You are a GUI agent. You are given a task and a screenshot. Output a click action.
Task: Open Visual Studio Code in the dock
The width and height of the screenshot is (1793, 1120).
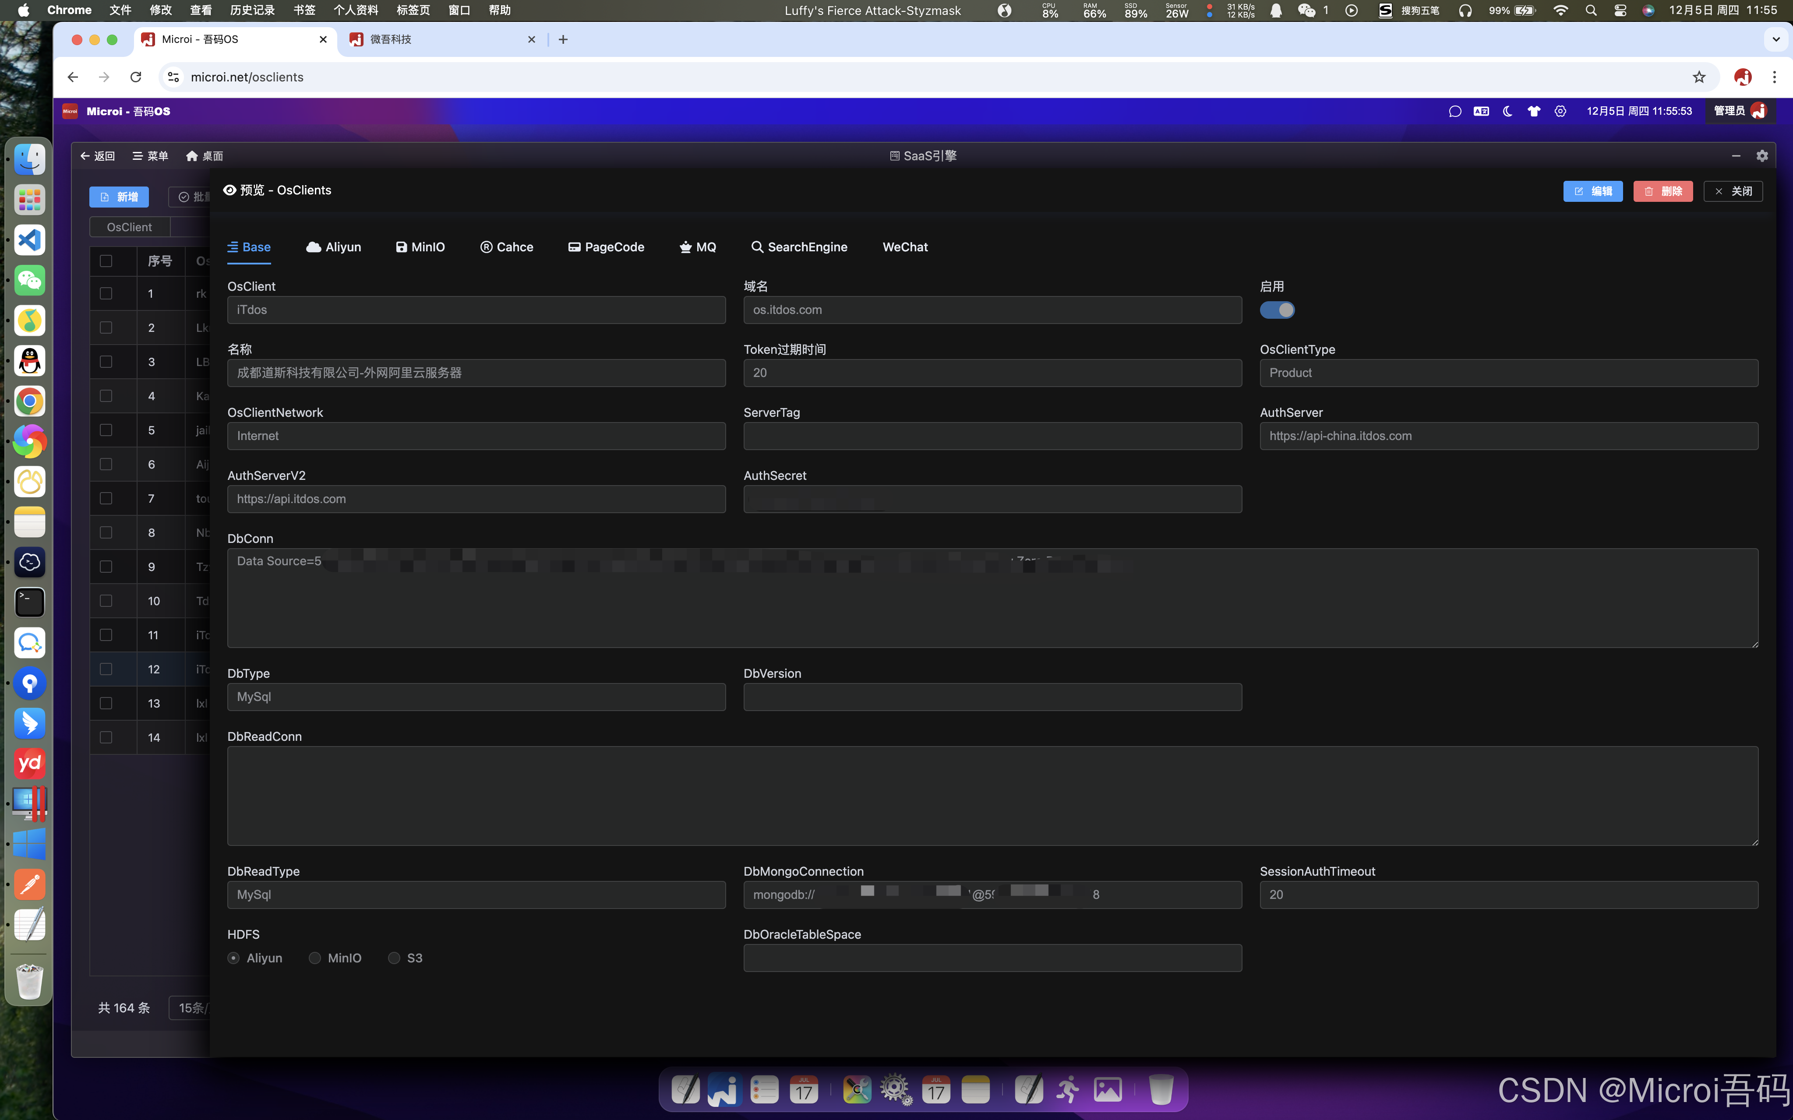[x=30, y=240]
